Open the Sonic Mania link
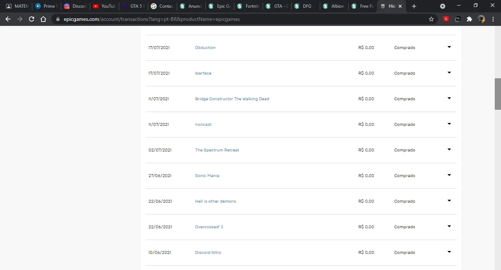 coord(207,176)
